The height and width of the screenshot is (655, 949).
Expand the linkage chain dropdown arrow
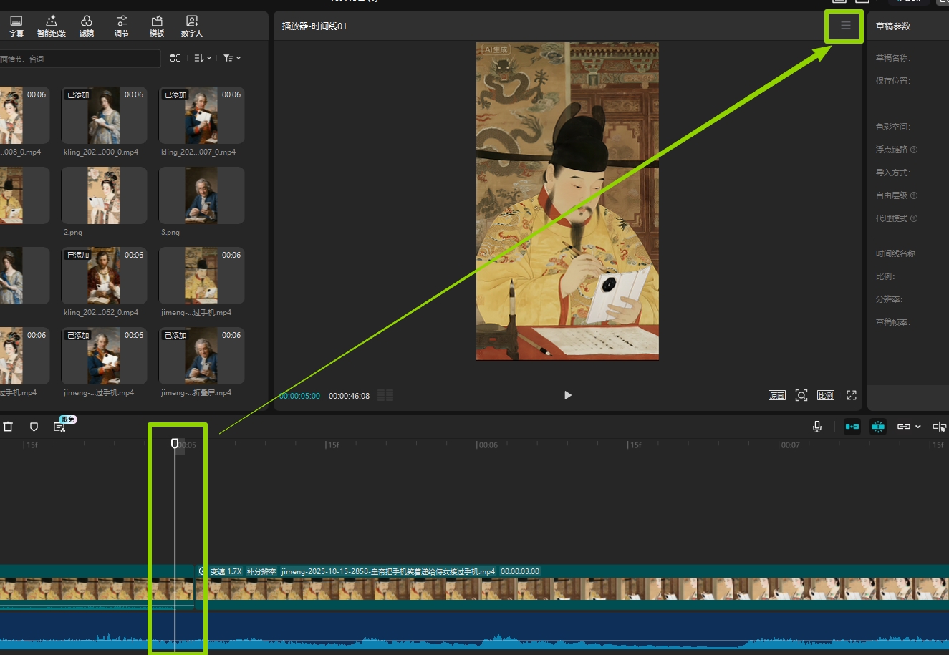918,427
